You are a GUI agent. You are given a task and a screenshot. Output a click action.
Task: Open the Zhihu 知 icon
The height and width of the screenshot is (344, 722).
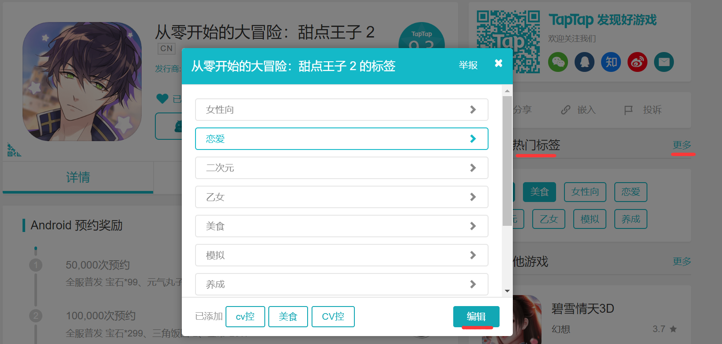611,62
